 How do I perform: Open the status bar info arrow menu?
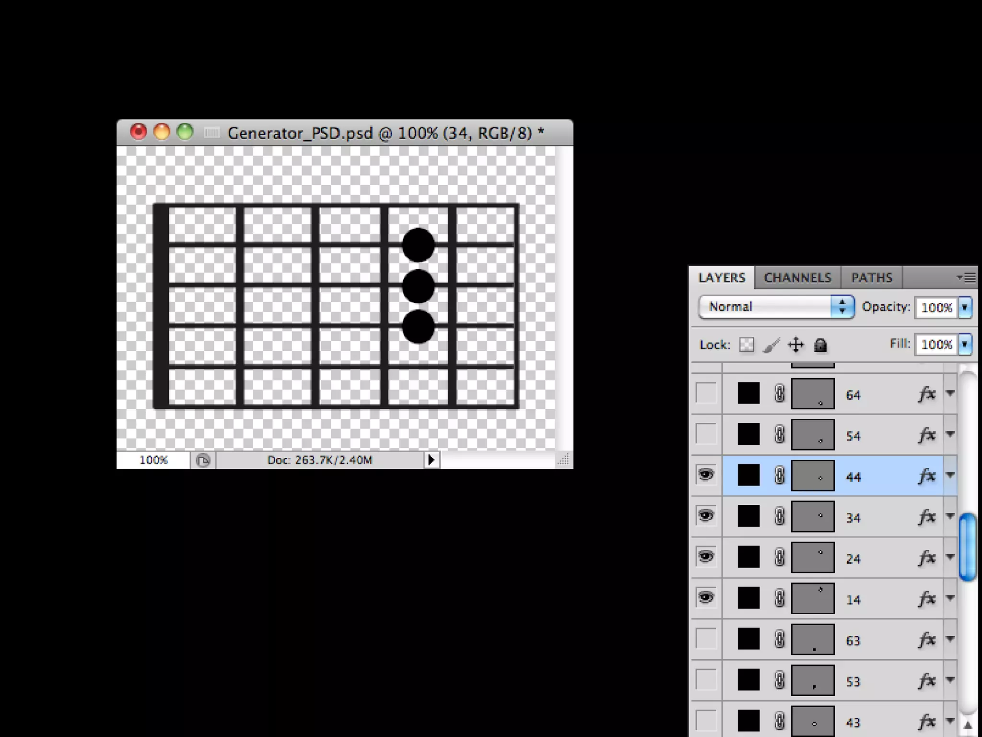[x=431, y=460]
